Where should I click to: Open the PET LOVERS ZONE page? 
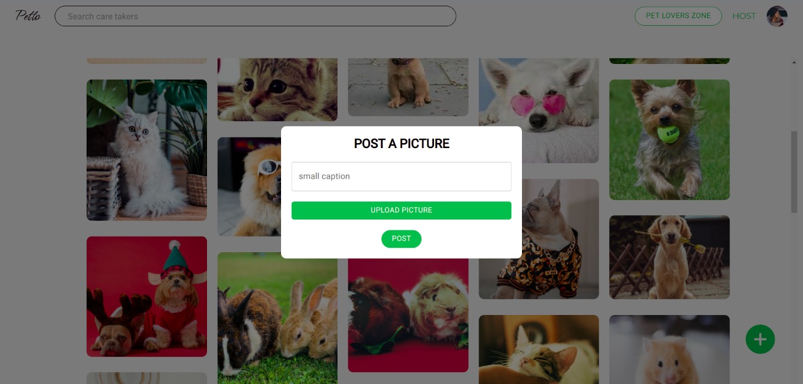[x=678, y=16]
